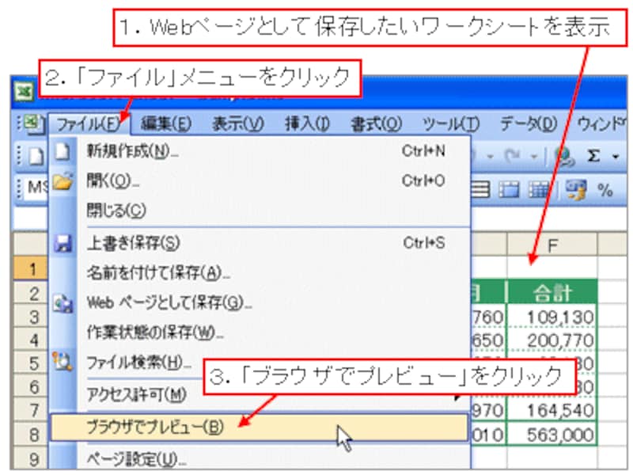Click the Save as Web Page icon
This screenshot has height=475, width=633.
point(63,303)
